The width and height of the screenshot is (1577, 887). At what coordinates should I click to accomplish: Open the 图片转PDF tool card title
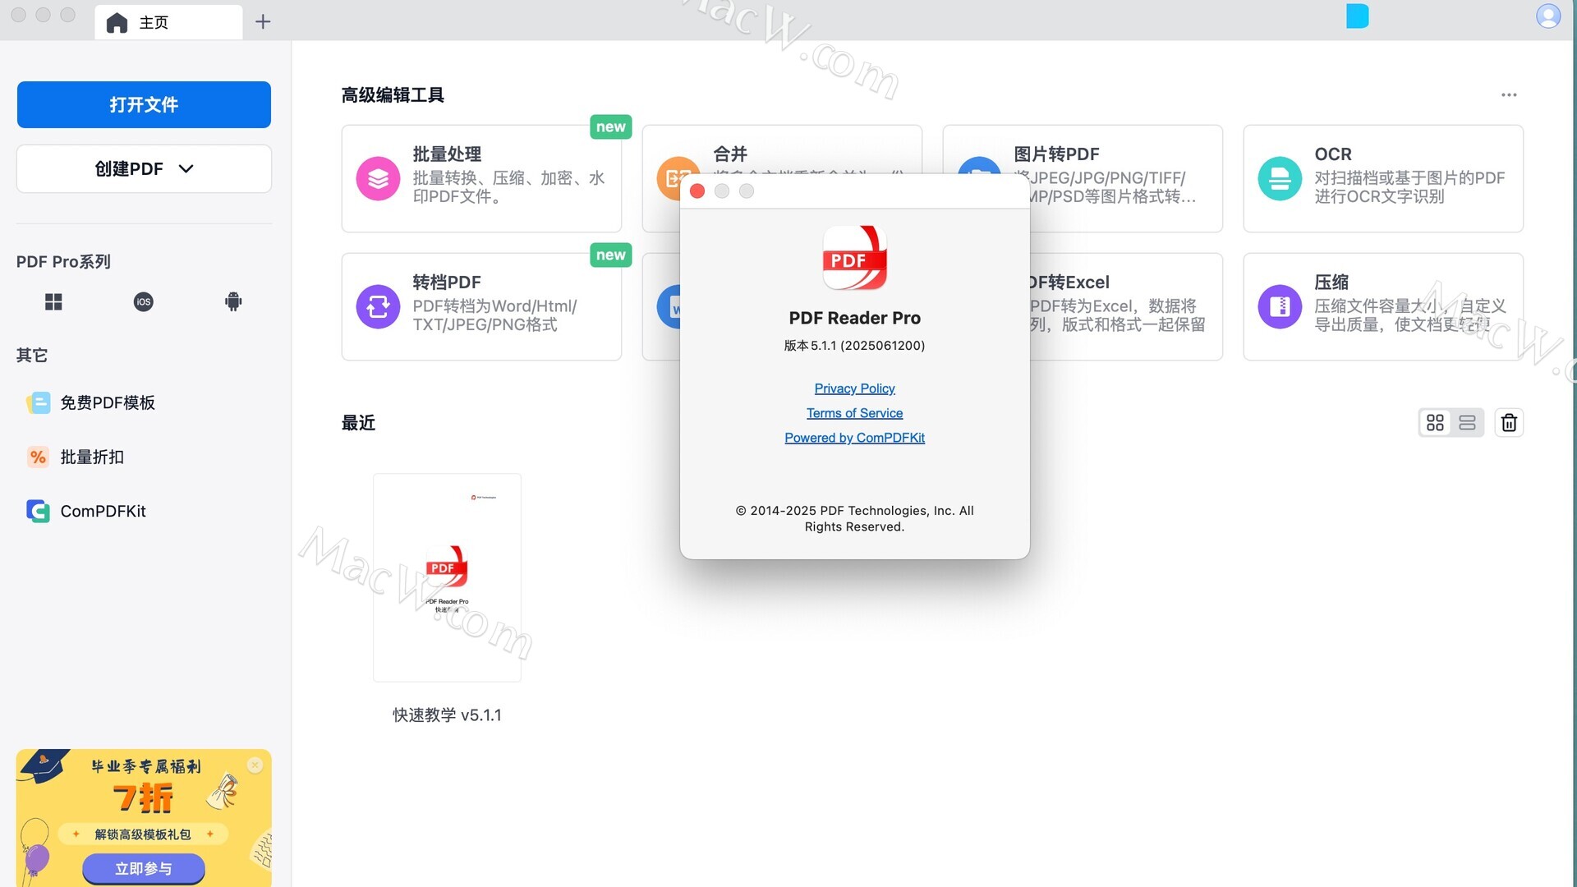pyautogui.click(x=1056, y=154)
